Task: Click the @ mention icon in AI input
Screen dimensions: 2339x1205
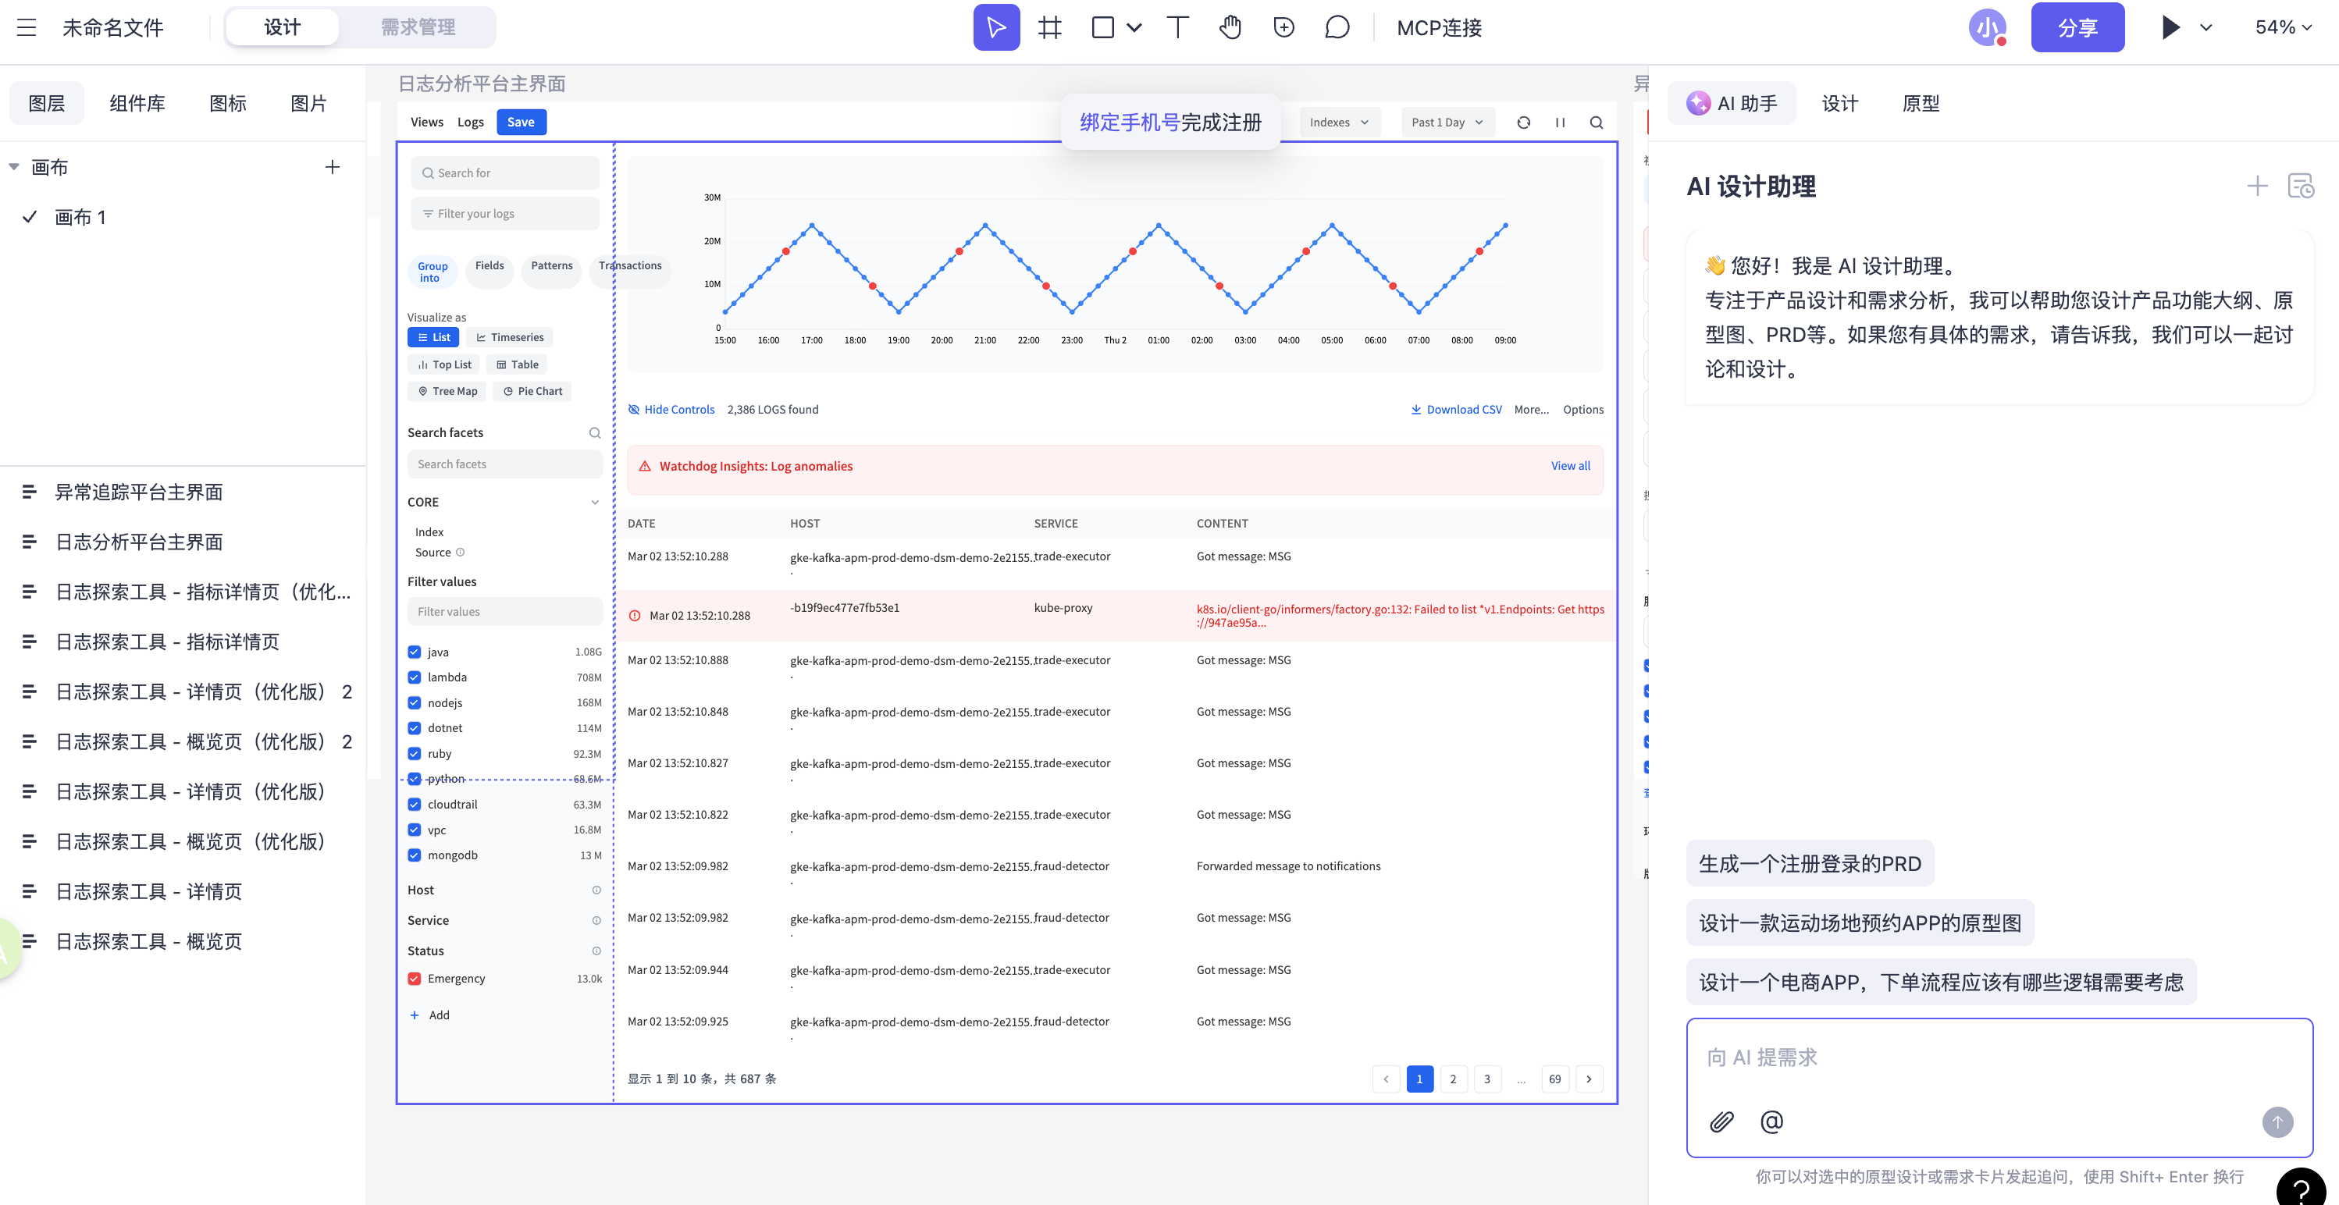Action: point(1771,1121)
